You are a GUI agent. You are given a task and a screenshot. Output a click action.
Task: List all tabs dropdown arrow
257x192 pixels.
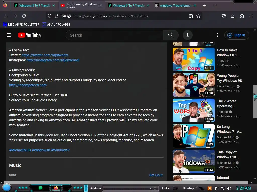click(x=214, y=5)
